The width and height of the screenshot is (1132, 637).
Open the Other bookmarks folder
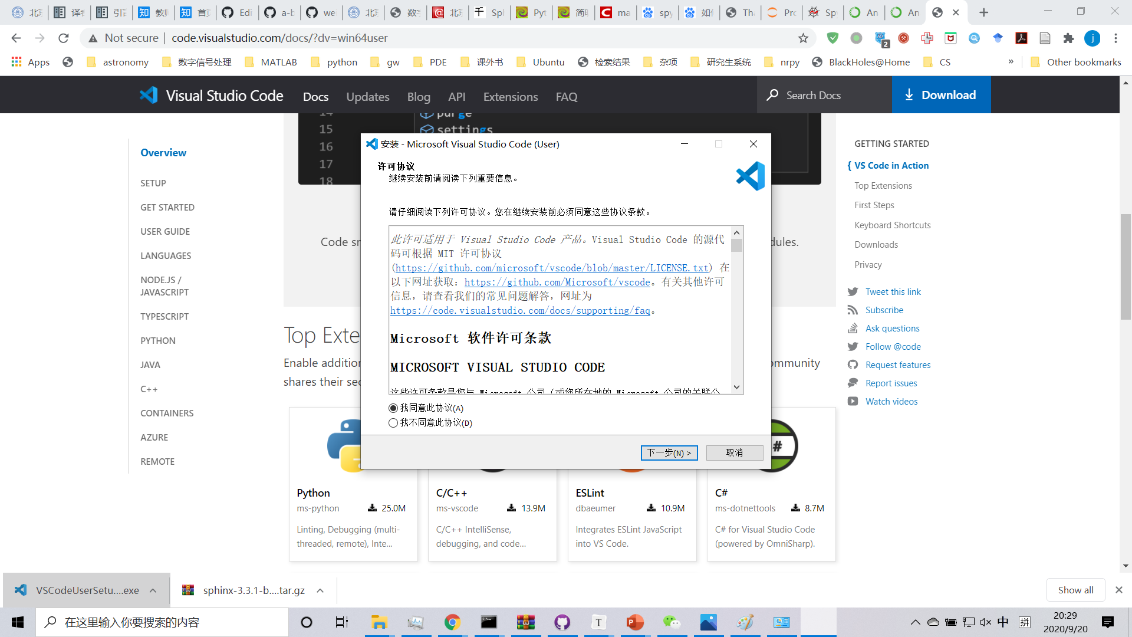(1075, 62)
